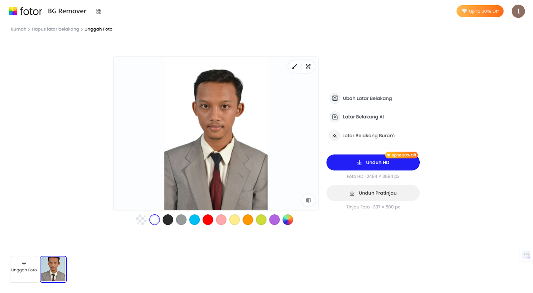Go to the Rumah breadcrumb link
This screenshot has width=533, height=293.
coord(18,29)
